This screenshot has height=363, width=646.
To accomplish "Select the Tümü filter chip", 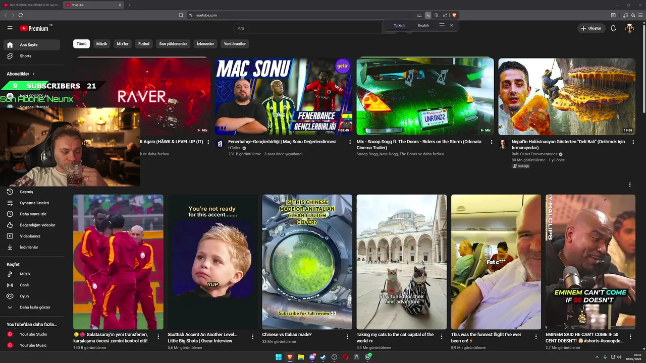I will (x=81, y=44).
